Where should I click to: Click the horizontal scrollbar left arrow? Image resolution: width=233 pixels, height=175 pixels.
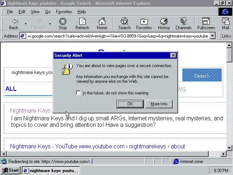[4, 154]
